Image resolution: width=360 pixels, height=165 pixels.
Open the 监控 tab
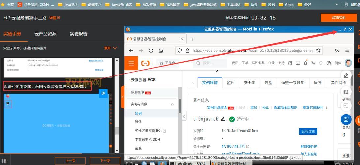tap(230, 83)
